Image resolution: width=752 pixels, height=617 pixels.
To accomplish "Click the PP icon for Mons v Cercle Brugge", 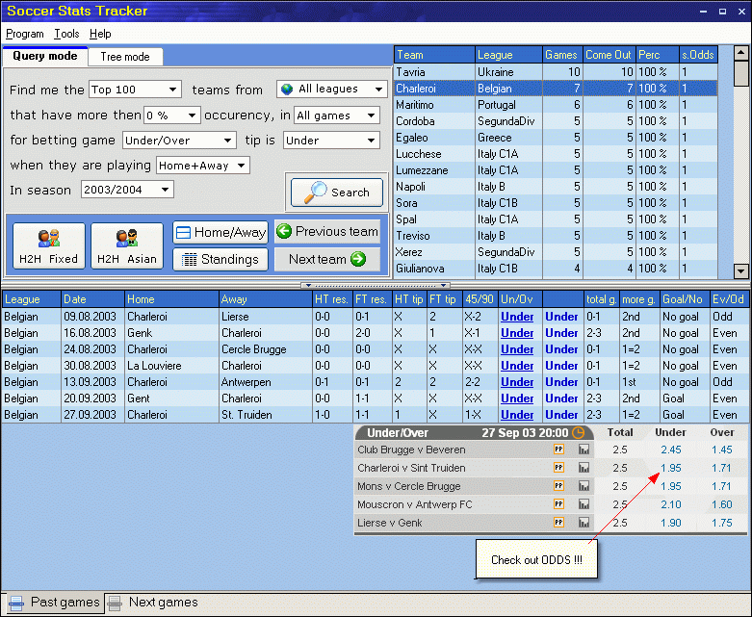I will click(558, 486).
